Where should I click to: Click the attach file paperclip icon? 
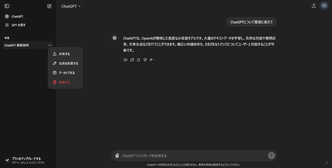coord(117,156)
